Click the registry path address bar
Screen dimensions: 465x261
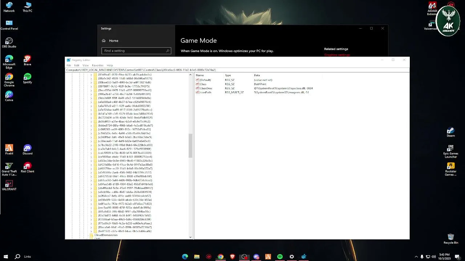(237, 70)
